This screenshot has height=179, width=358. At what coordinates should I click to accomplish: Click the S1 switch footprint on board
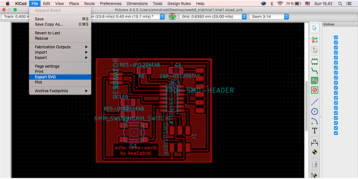(134, 132)
